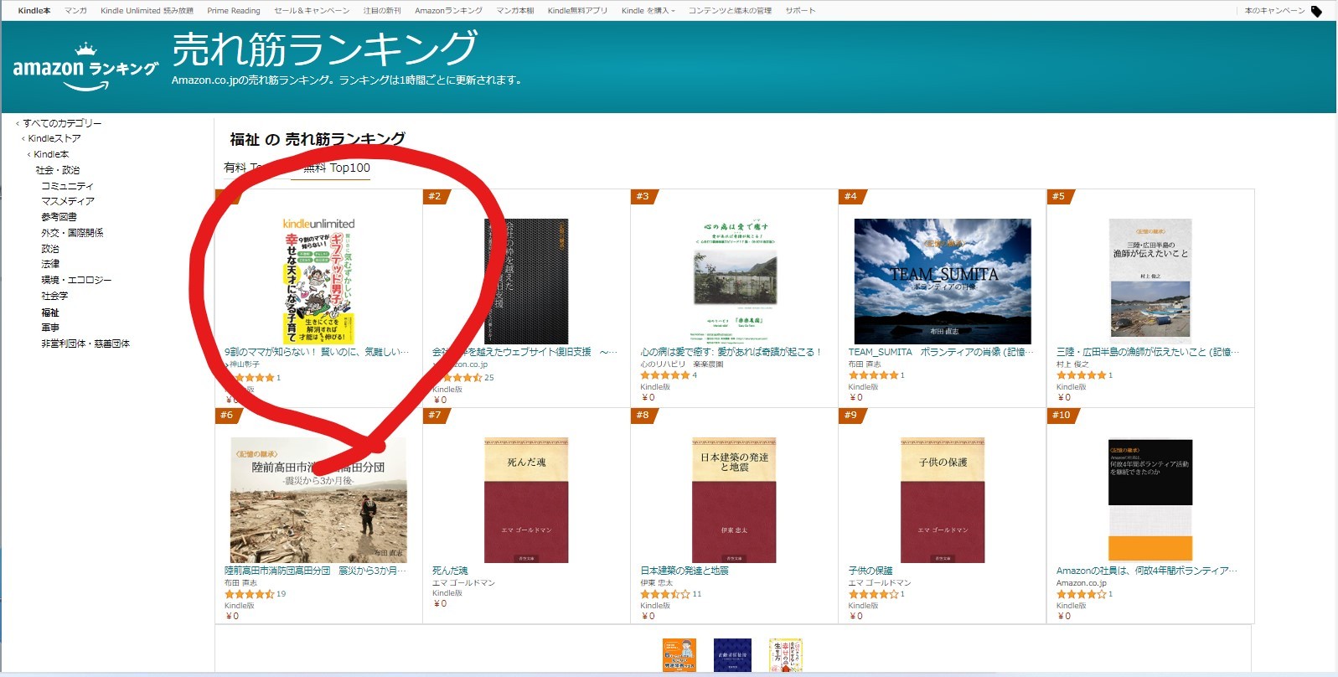Open the 子供の保護 book cover
The width and height of the screenshot is (1338, 677).
click(x=943, y=500)
